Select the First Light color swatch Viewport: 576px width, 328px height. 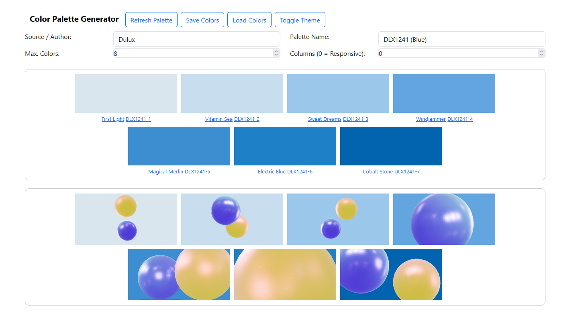pyautogui.click(x=126, y=94)
